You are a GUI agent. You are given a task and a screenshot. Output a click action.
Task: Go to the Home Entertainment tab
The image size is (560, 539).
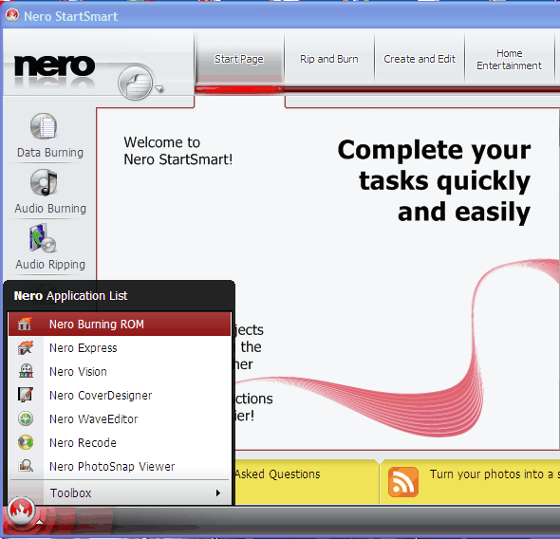coord(510,60)
